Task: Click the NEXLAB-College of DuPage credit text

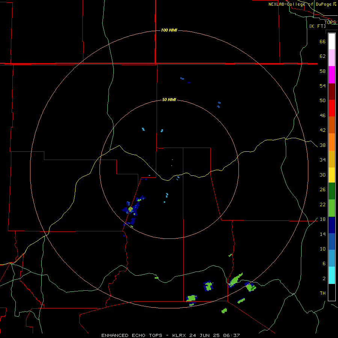Action: click(302, 4)
